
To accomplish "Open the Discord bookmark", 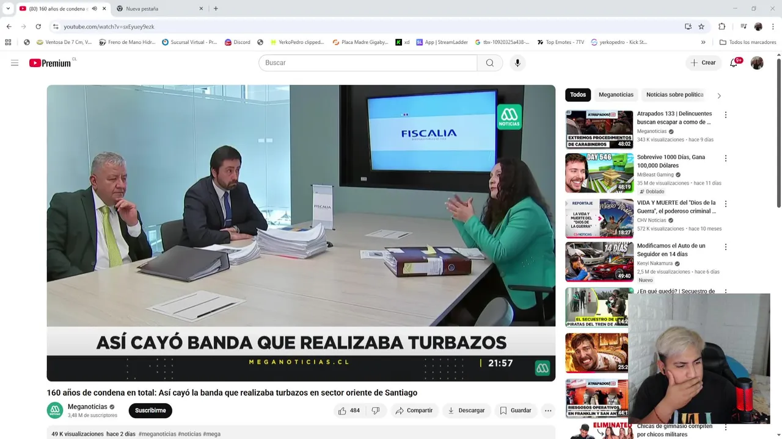I will 237,42.
